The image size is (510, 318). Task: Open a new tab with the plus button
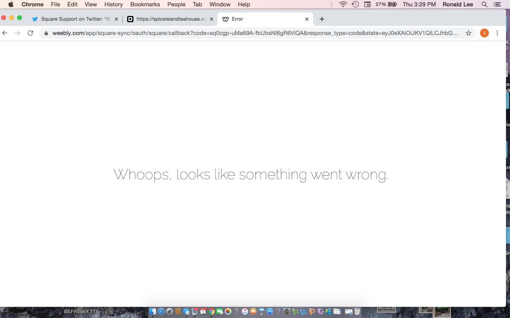point(322,19)
